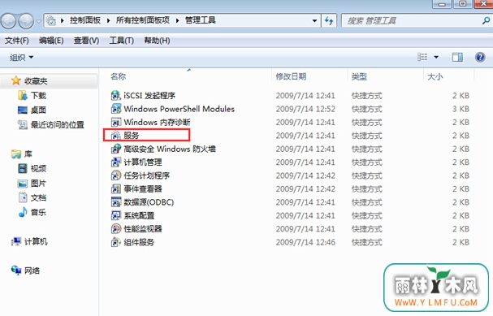Expand the arrow after 控制面板 in address bar

108,21
